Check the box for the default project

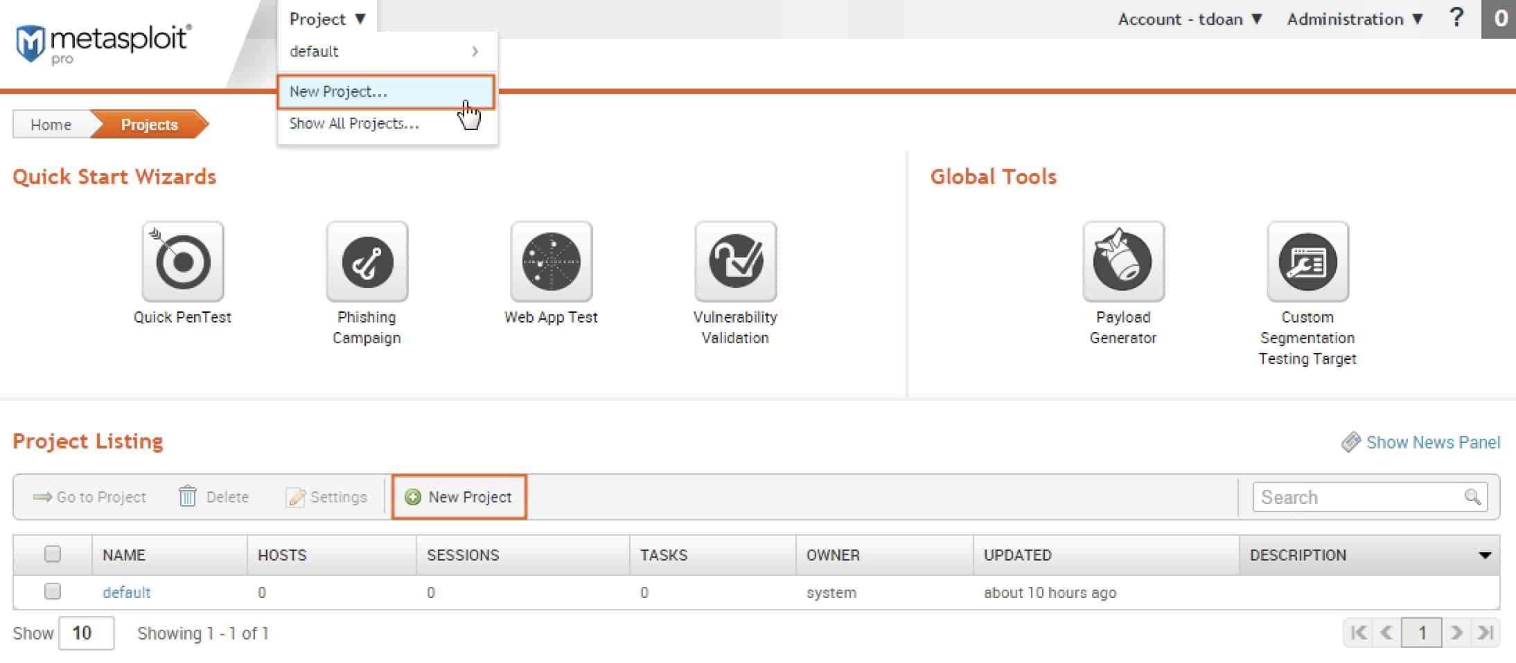click(53, 592)
